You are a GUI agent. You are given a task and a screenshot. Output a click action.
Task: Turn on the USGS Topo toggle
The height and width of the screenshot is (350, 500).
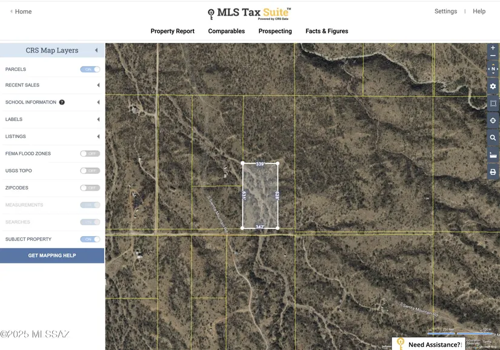90,171
